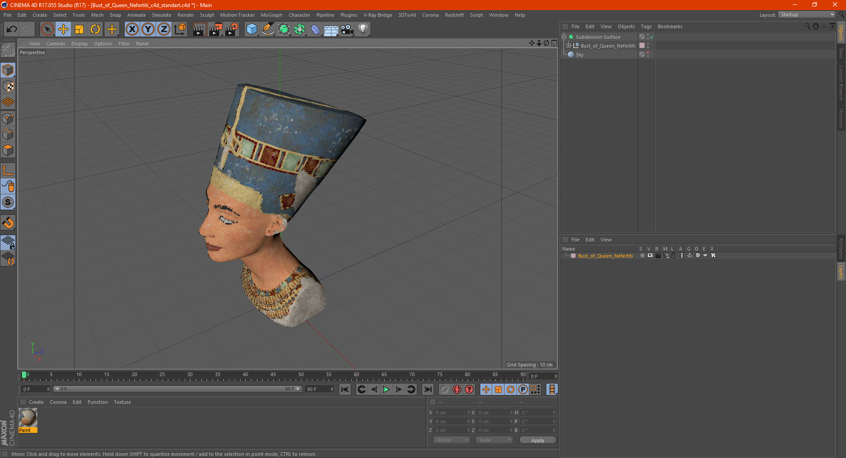
Task: Open the Mesh menu
Action: [97, 15]
